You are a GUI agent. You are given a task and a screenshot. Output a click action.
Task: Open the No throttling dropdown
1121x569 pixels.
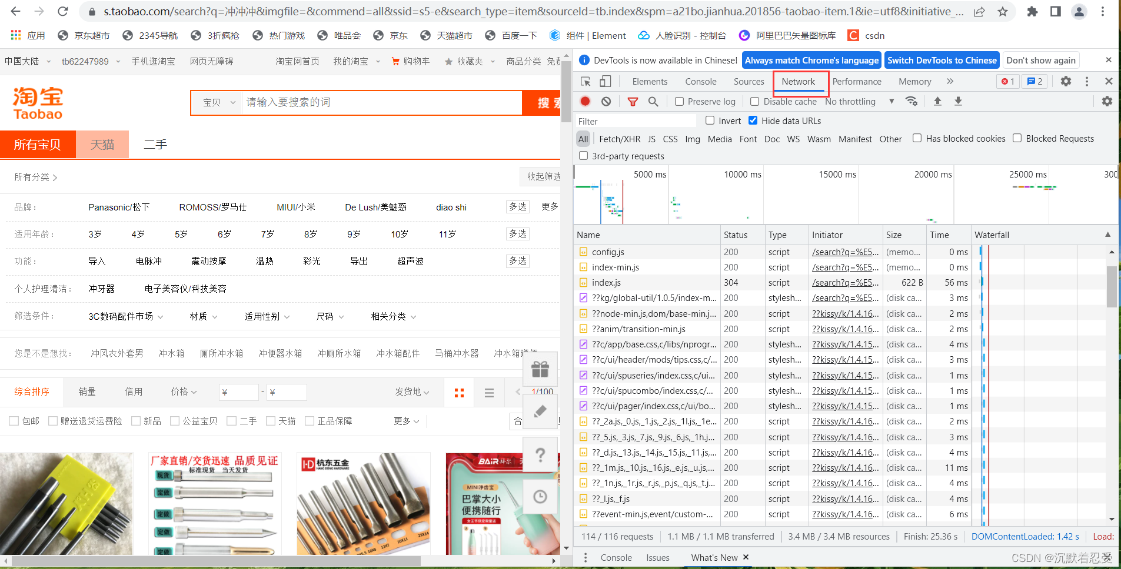[x=860, y=102]
